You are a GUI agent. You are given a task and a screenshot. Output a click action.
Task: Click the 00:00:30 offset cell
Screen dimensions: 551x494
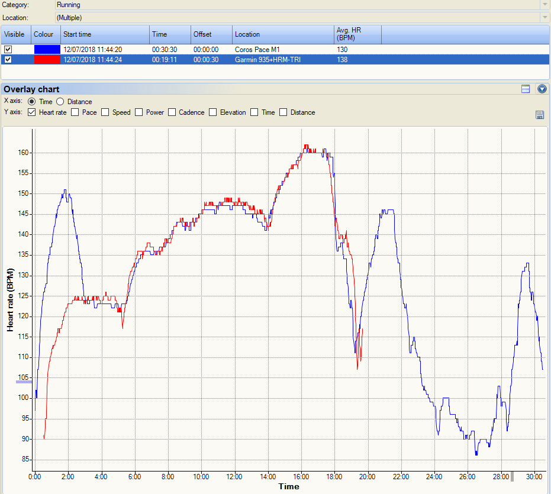coord(206,60)
